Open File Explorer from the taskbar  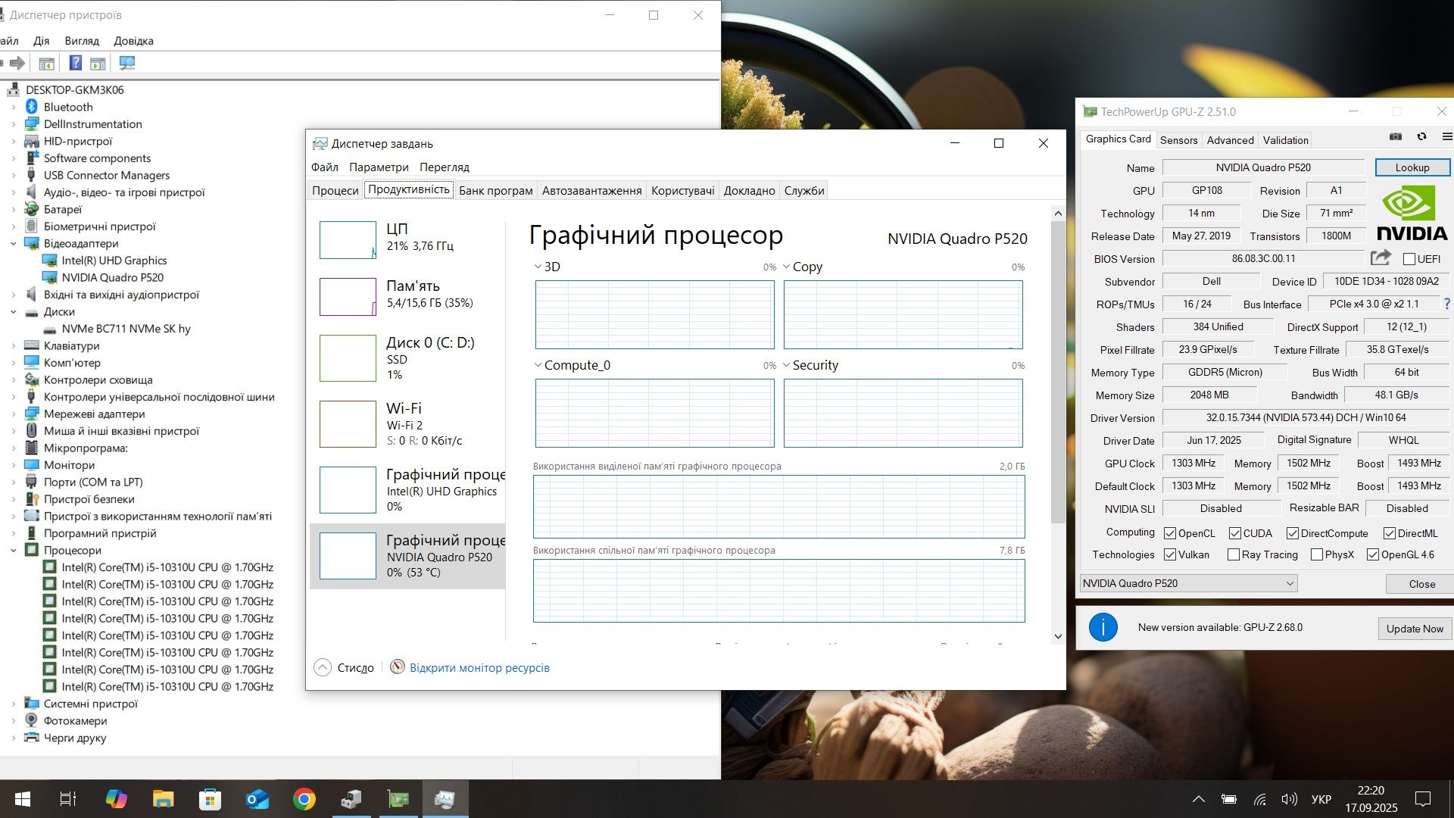coord(163,799)
